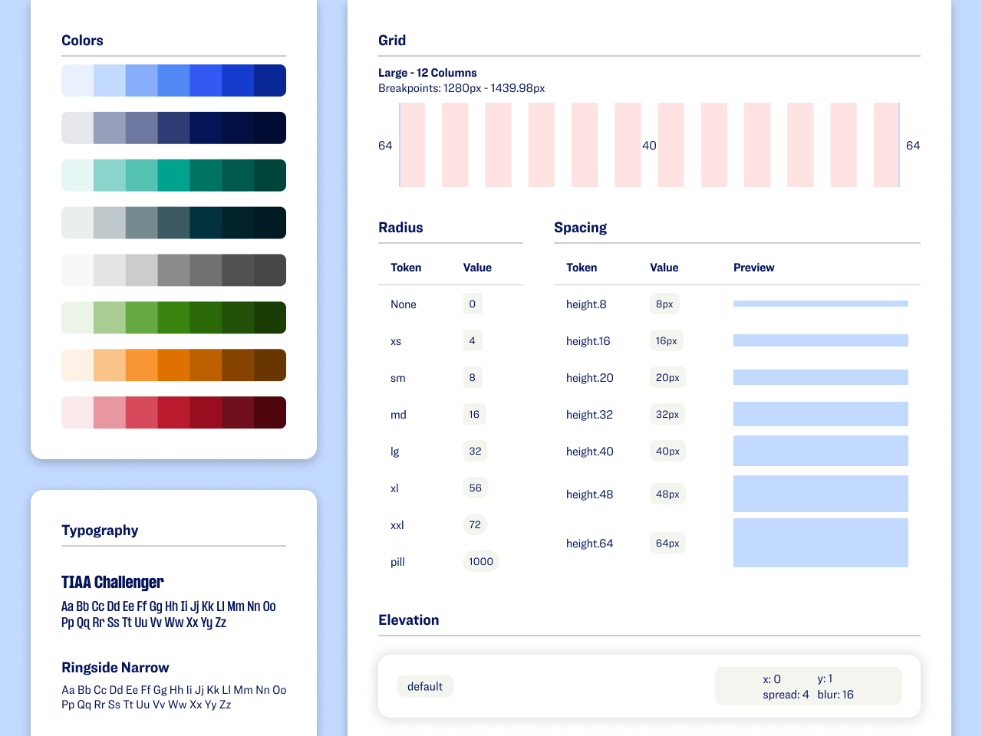Click the elevation shadow values box

808,686
